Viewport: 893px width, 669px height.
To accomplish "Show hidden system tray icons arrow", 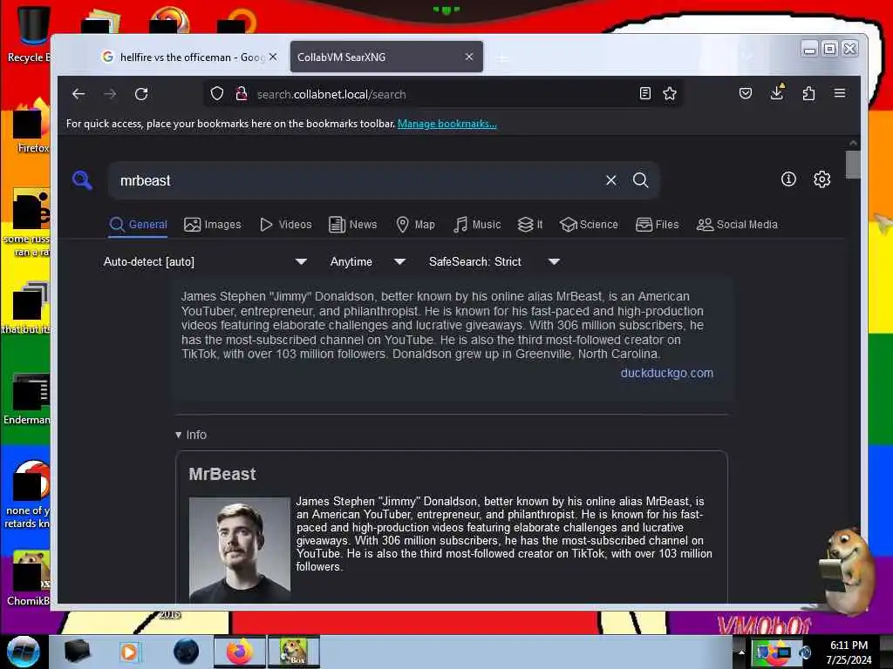I will 741,652.
